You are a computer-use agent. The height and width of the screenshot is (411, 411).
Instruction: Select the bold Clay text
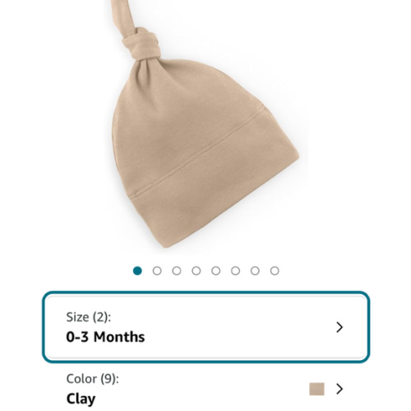tap(81, 399)
